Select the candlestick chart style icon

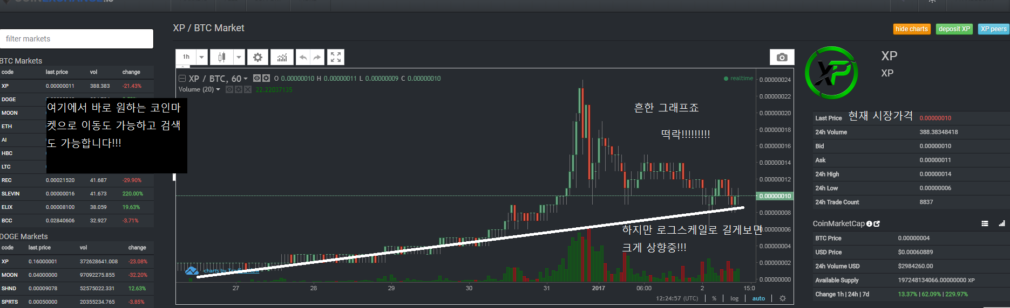[221, 57]
